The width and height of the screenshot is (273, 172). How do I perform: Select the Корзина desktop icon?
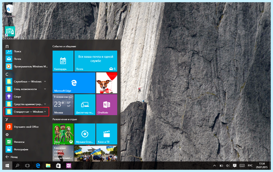click(10, 10)
